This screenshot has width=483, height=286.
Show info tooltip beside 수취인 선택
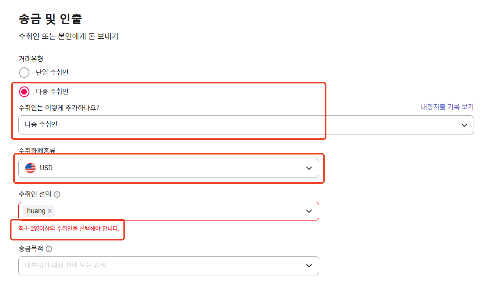[x=57, y=194]
